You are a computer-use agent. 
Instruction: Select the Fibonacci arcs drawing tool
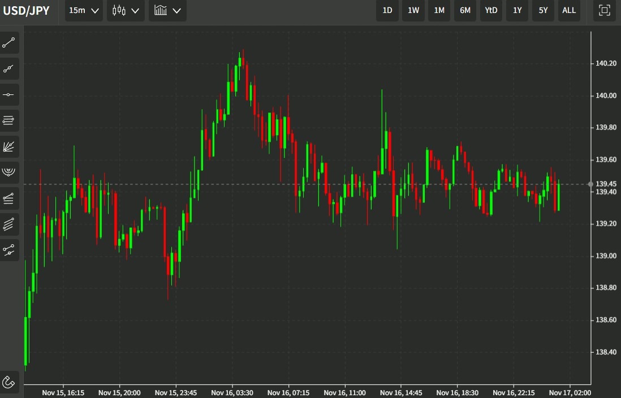tap(8, 172)
